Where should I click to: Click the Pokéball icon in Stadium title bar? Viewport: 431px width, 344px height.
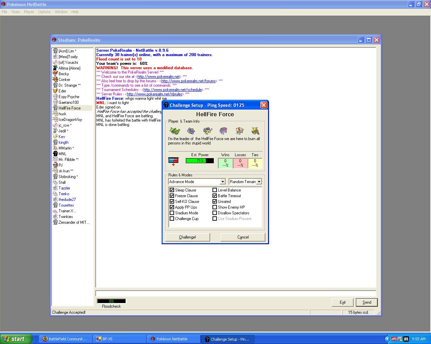click(x=54, y=40)
